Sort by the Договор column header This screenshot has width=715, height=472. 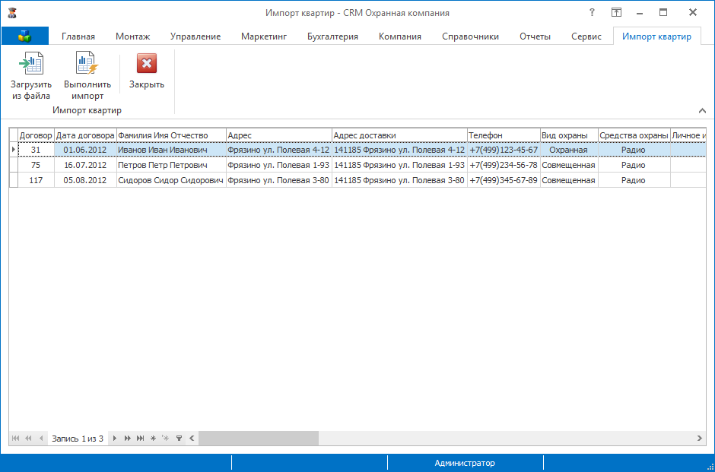pyautogui.click(x=36, y=135)
